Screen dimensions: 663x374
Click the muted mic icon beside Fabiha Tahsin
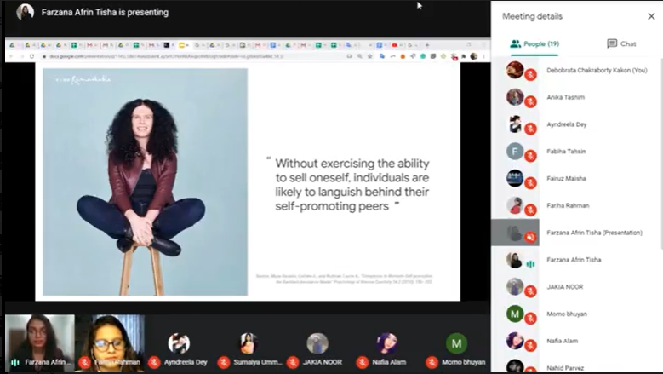pyautogui.click(x=530, y=156)
